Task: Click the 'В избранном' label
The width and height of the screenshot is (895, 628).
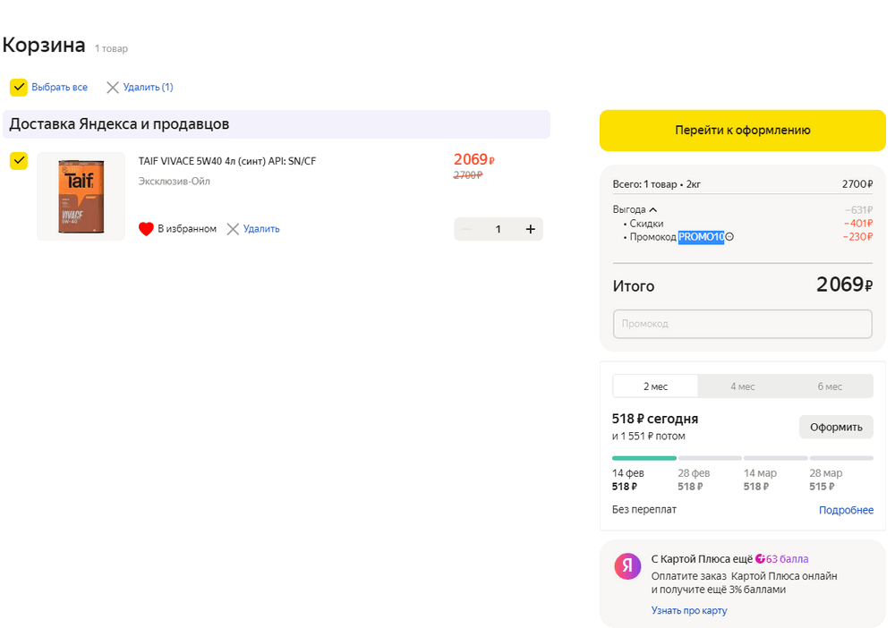Action: tap(187, 229)
